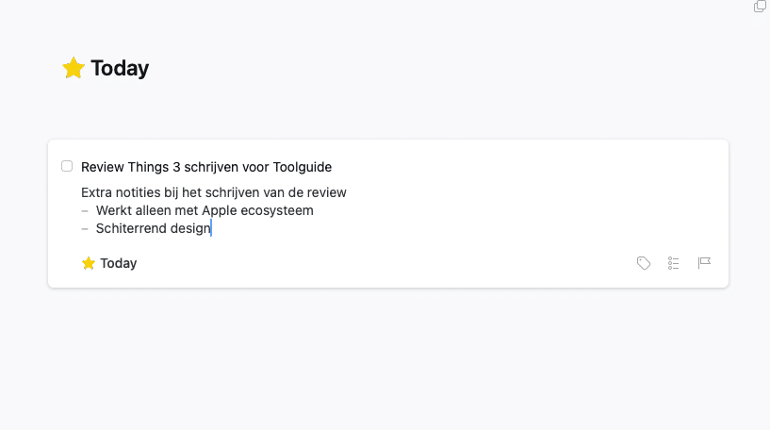Open new window icon at top right

[760, 7]
